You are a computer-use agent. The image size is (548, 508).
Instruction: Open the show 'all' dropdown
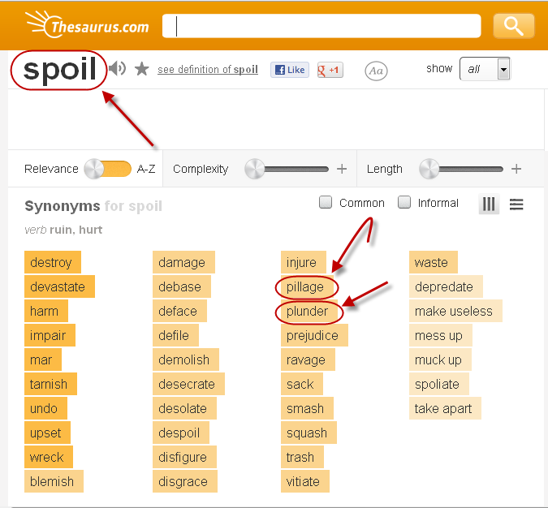click(x=485, y=70)
